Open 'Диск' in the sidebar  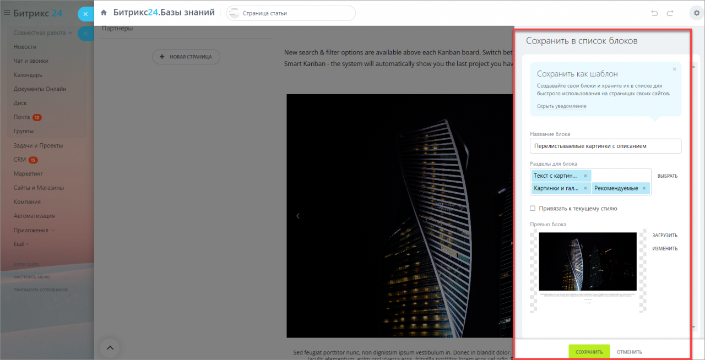[x=20, y=103]
